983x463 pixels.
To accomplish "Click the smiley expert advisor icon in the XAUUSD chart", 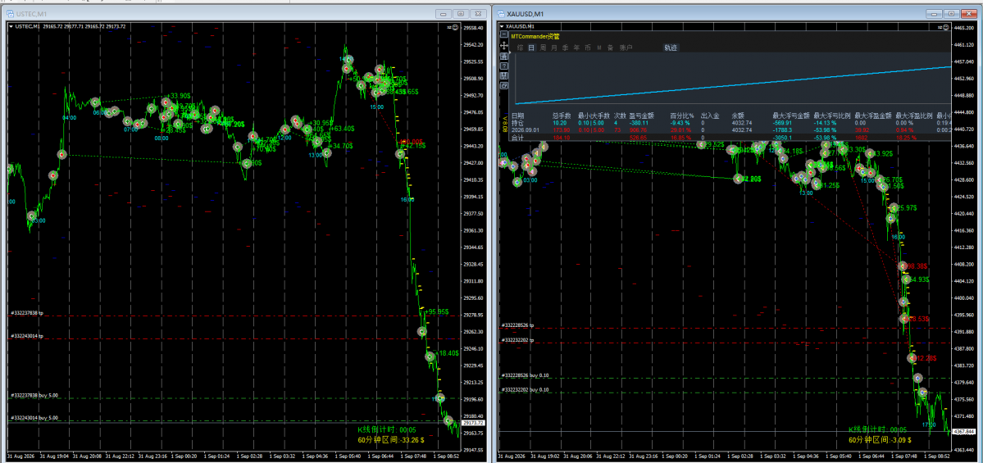I will [944, 26].
